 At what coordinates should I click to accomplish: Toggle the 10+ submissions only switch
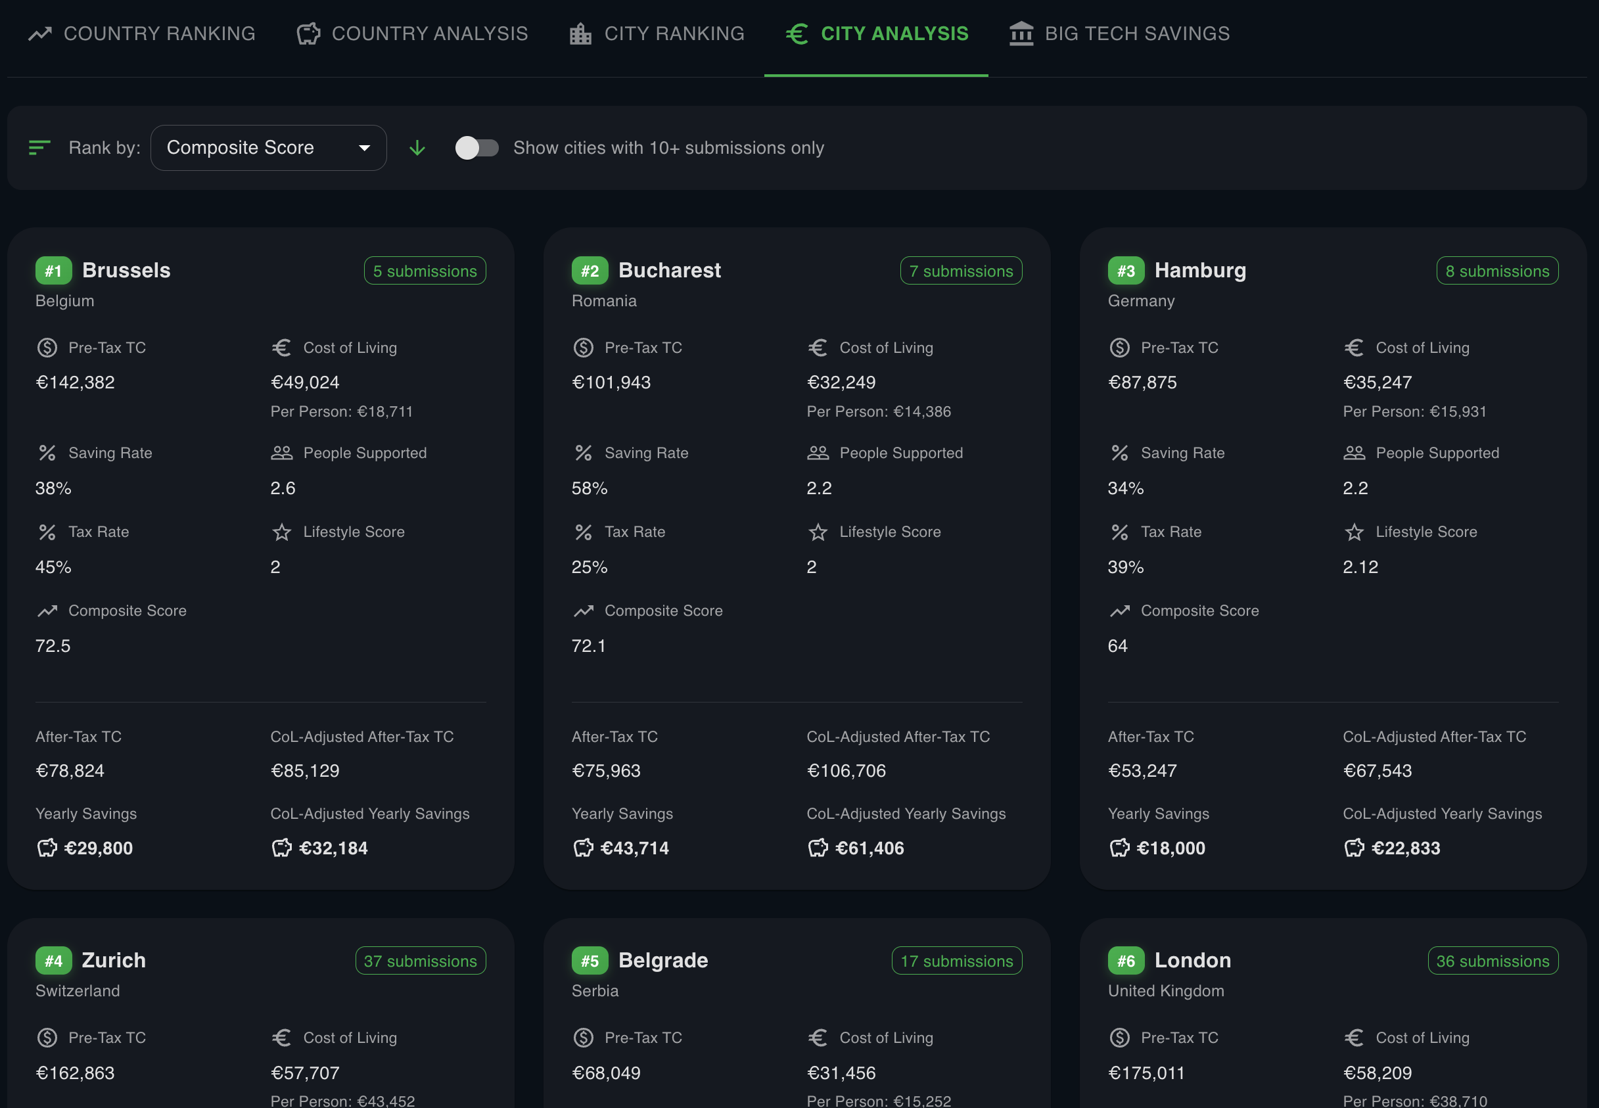click(476, 148)
